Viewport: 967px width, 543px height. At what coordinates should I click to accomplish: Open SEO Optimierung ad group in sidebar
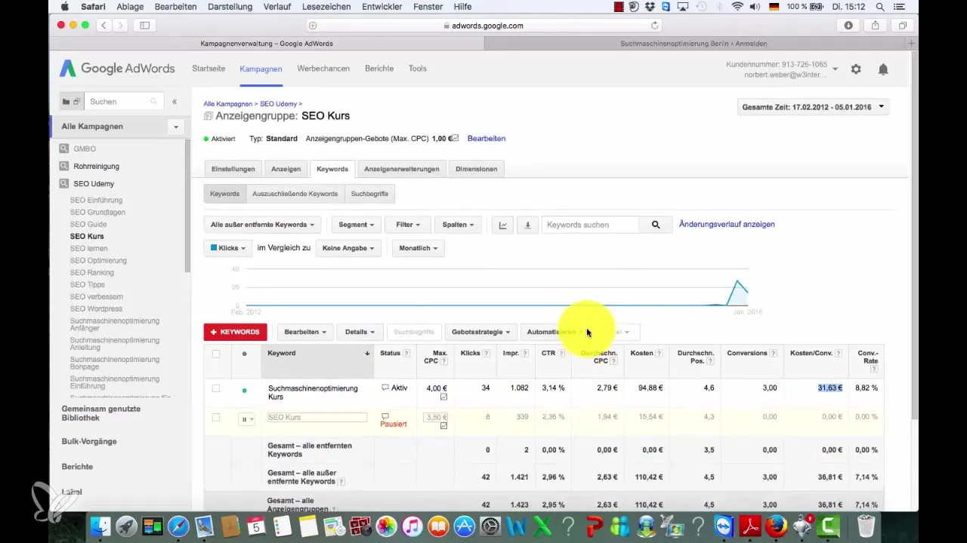[98, 261]
